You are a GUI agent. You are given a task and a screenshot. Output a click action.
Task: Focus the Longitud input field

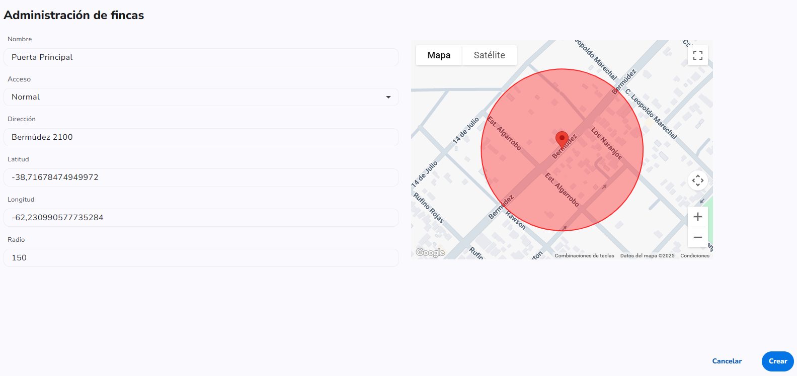201,218
